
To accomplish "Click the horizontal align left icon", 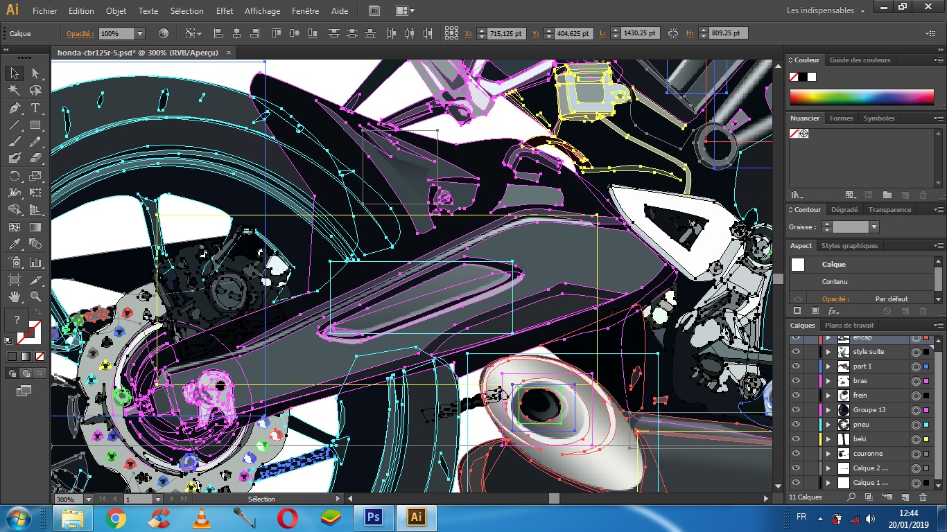I will click(218, 33).
